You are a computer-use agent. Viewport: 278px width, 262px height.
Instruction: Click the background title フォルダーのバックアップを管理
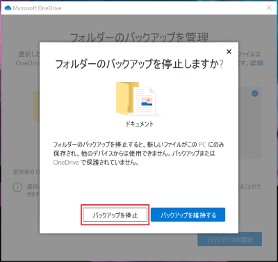click(x=139, y=38)
